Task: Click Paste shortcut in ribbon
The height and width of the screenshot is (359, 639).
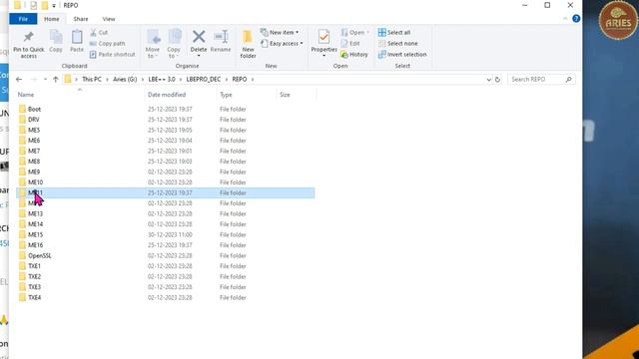Action: click(x=113, y=54)
